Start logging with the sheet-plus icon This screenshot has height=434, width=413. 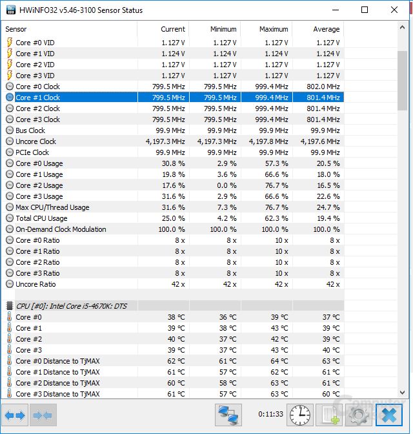coord(329,415)
